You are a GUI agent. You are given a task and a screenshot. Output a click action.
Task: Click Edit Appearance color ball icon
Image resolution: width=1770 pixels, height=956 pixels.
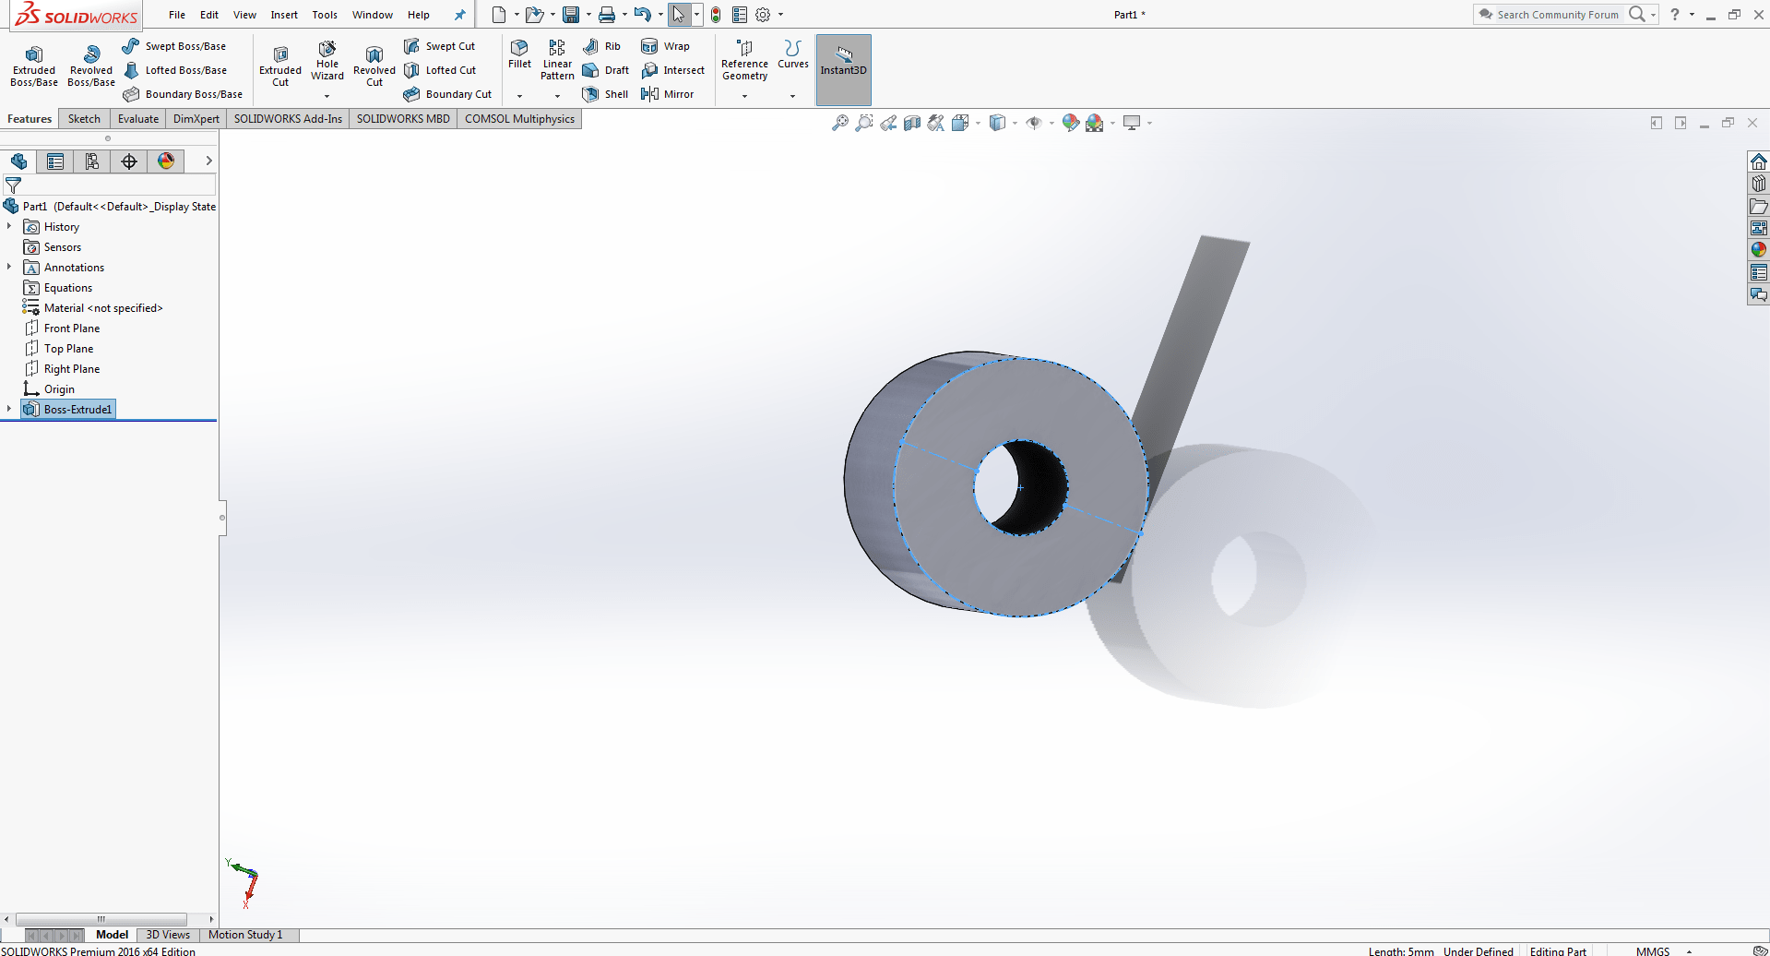(1070, 123)
